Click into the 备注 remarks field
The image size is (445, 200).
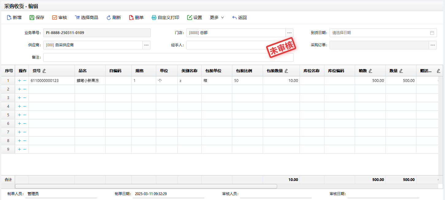coord(168,57)
